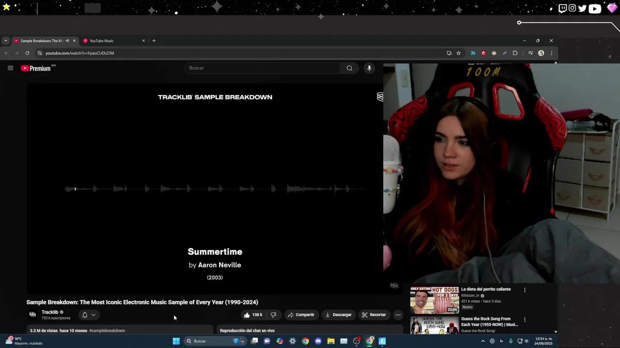Open File Explorer from the taskbar
620x348 pixels.
(x=331, y=341)
